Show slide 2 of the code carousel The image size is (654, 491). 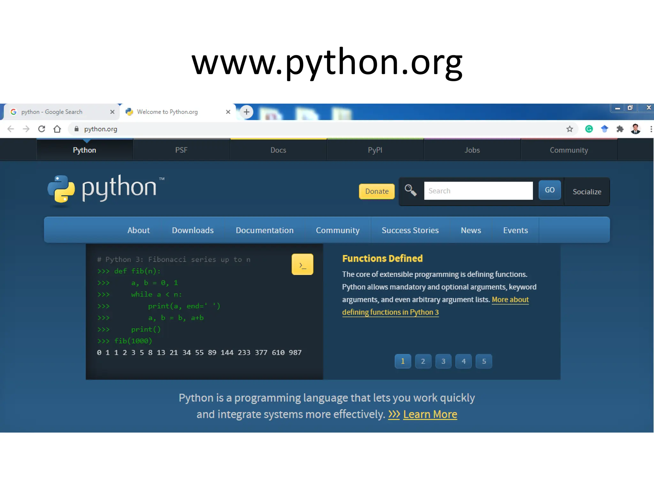pyautogui.click(x=423, y=361)
